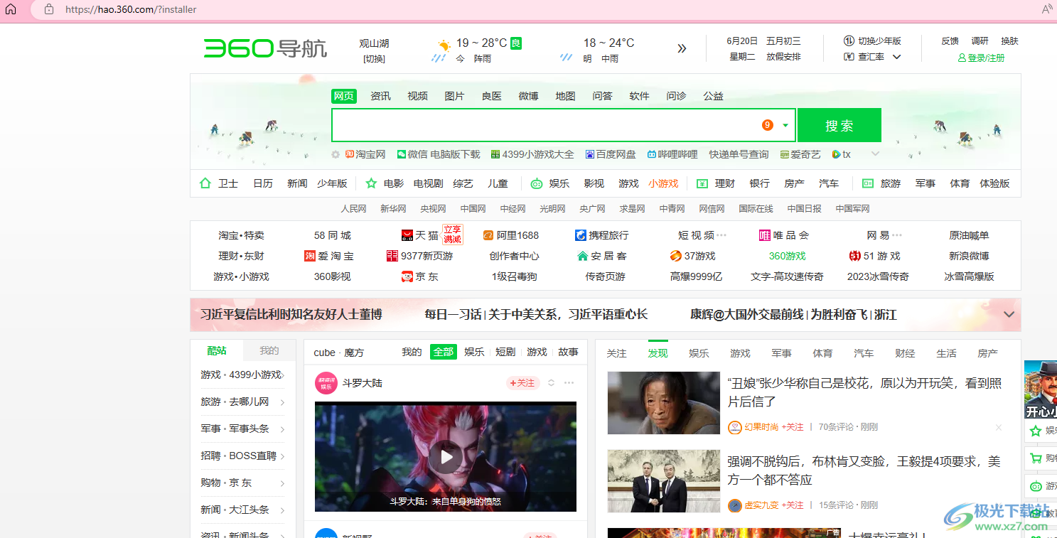This screenshot has width=1057, height=538.
Task: Click the address bar lock icon
Action: click(x=49, y=9)
